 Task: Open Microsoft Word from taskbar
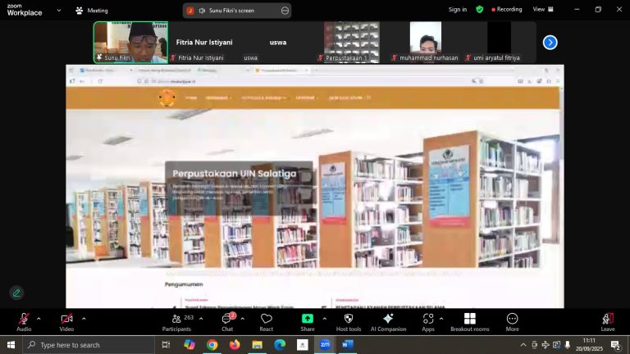(348, 345)
